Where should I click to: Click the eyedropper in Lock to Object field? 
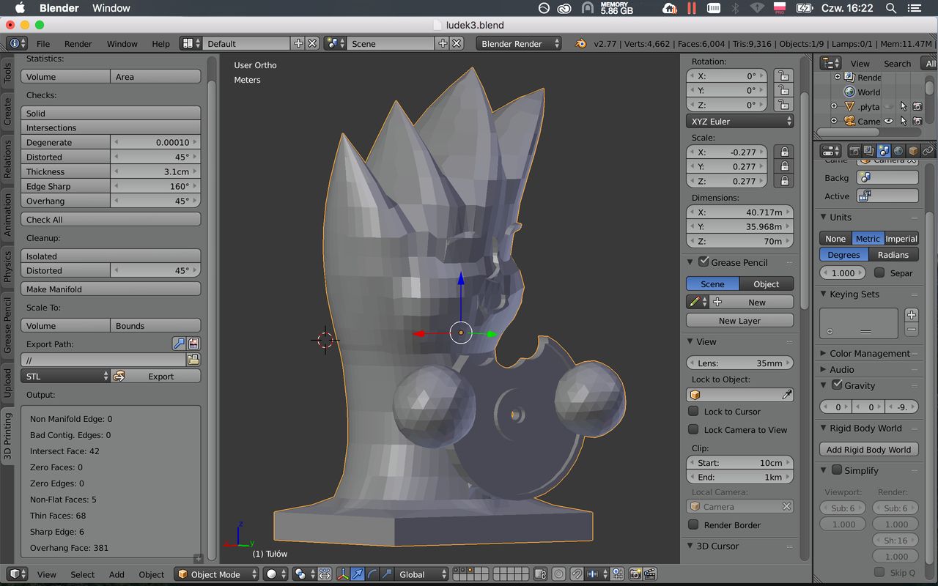pos(787,395)
